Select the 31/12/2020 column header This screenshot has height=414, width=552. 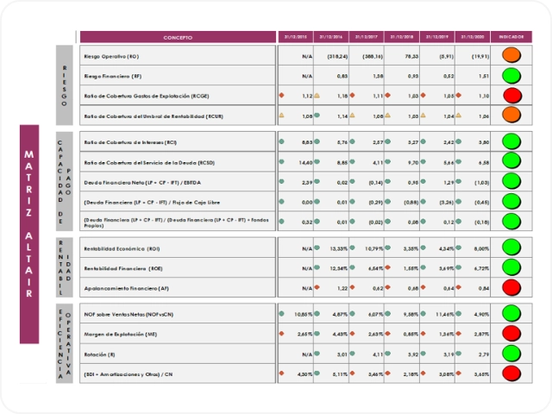point(474,37)
